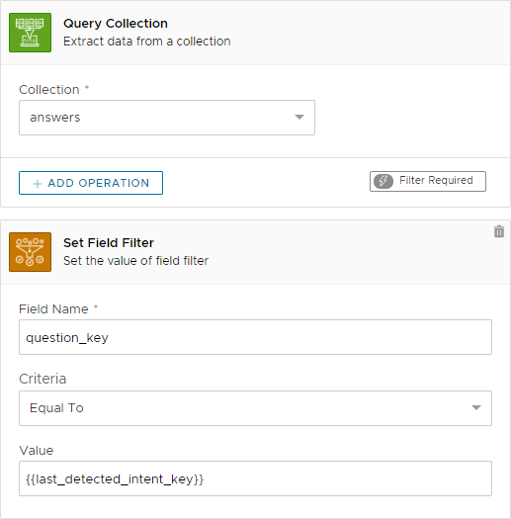The height and width of the screenshot is (519, 511).
Task: Click the ADD OPERATION button
Action: (x=91, y=183)
